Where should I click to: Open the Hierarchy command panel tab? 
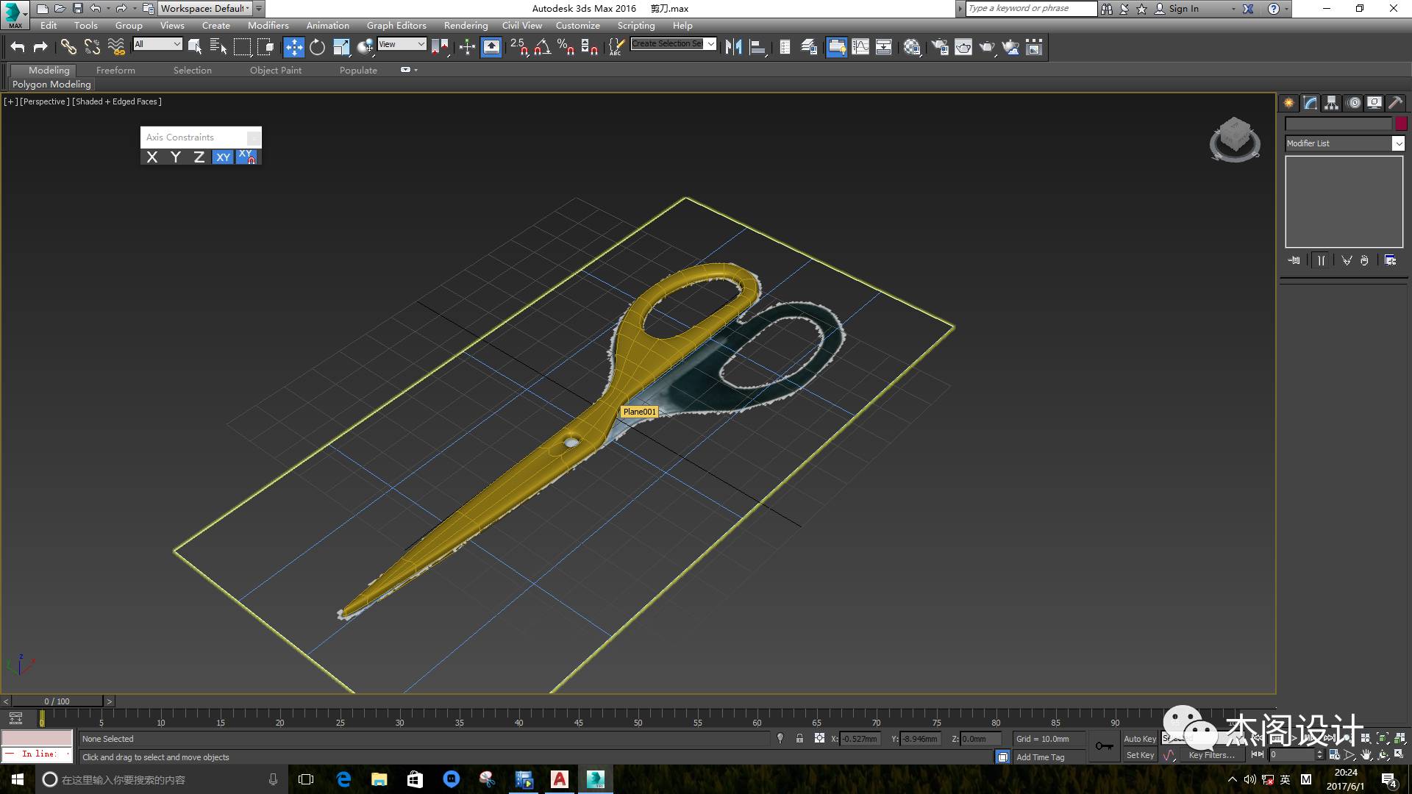pos(1331,103)
